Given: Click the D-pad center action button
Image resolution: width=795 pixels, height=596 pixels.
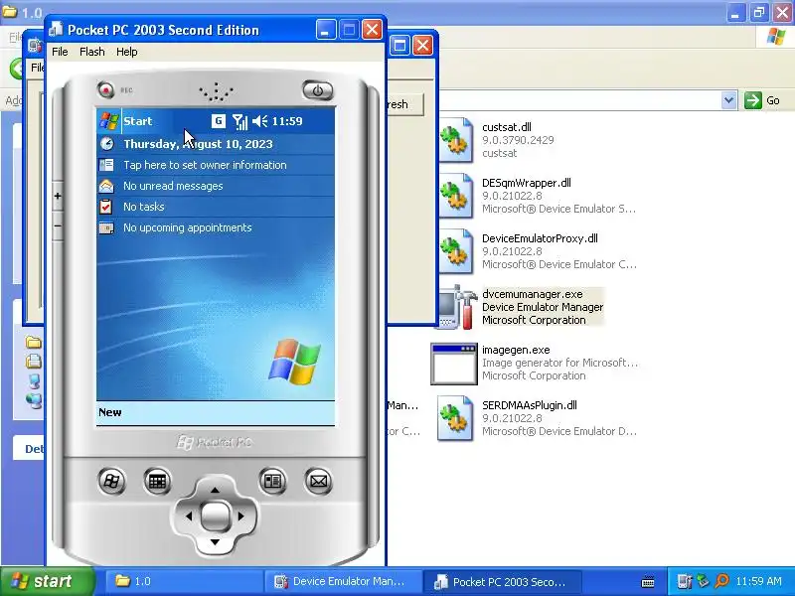Looking at the screenshot, I should point(215,517).
